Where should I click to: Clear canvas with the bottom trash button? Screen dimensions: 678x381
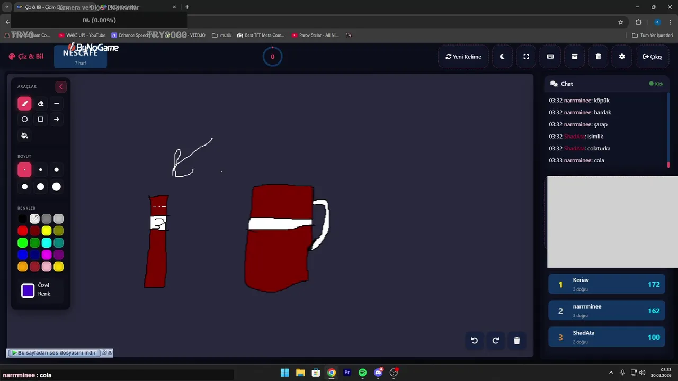[x=517, y=341]
